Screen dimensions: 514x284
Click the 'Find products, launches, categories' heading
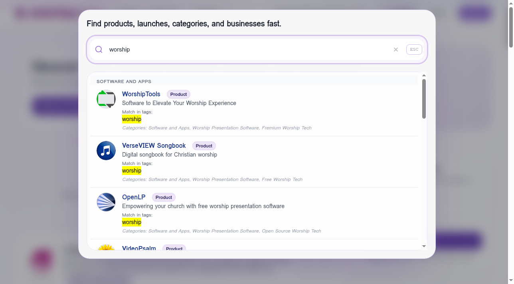184,24
